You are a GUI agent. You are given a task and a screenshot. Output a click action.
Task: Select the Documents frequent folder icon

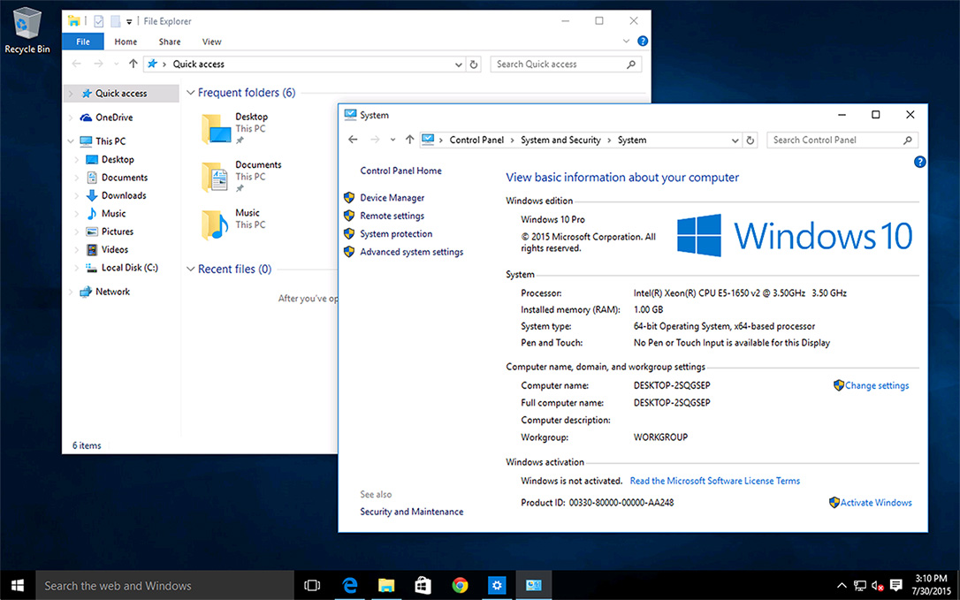click(x=216, y=177)
